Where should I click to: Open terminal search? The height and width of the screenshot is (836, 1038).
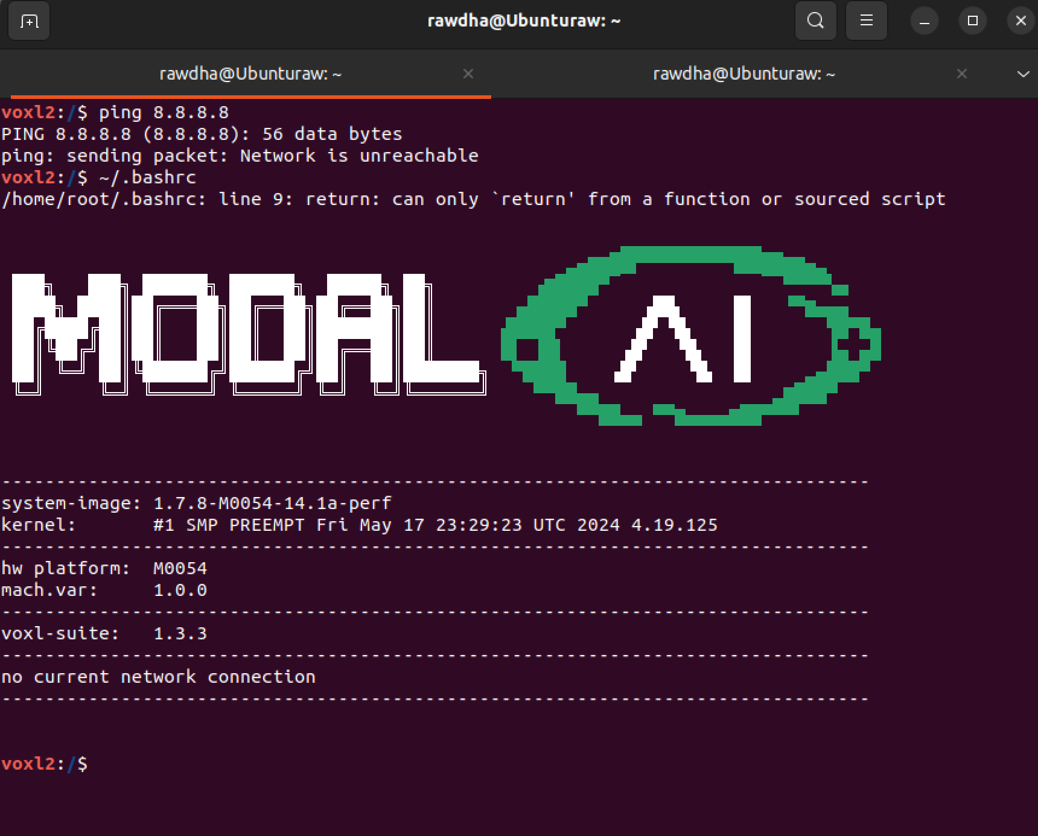click(815, 21)
